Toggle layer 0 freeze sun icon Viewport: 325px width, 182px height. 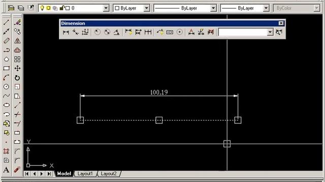(49, 8)
